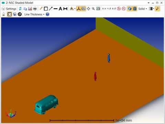Switch to the X|Y plane view

click(104, 9)
